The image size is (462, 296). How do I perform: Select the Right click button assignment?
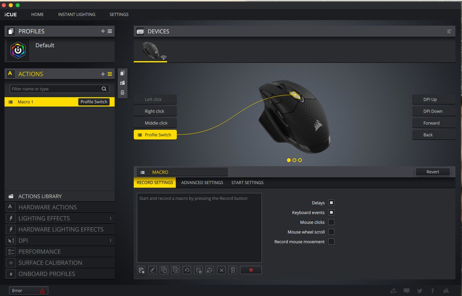tap(155, 111)
